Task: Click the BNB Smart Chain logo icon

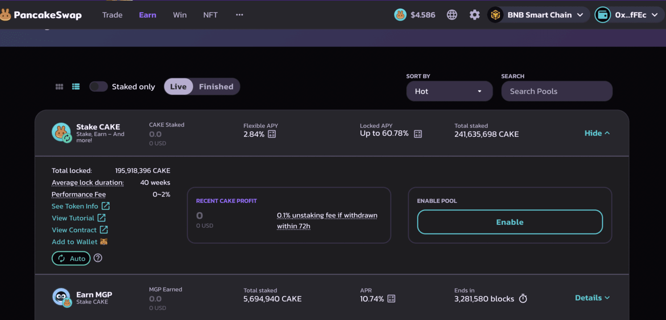Action: (x=495, y=15)
